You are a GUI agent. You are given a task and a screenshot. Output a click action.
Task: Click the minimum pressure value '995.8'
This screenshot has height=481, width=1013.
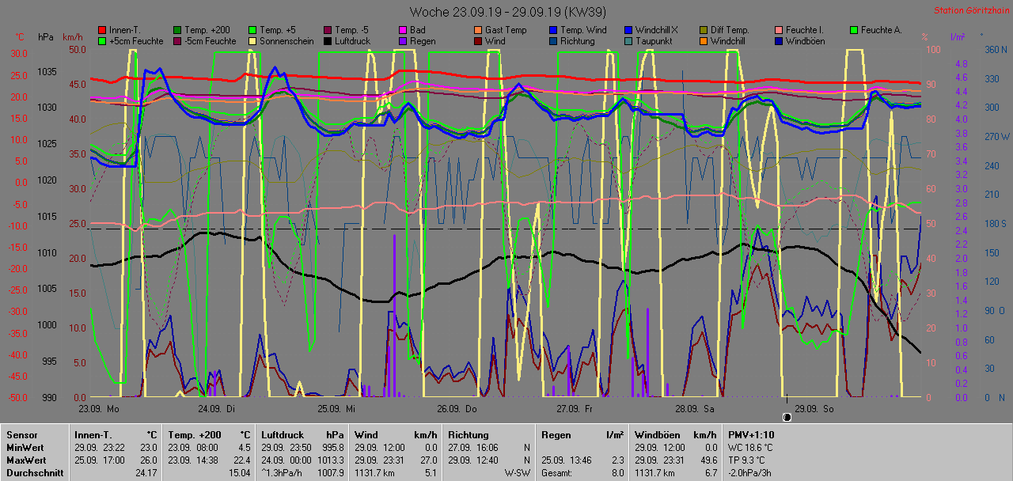pyautogui.click(x=332, y=447)
